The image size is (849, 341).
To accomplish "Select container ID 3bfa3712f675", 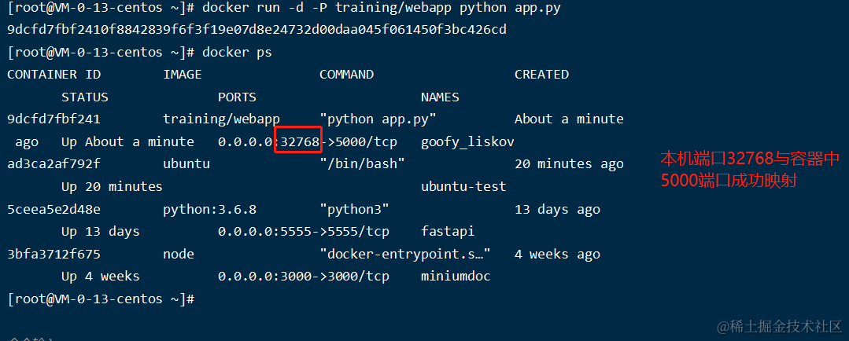I will [x=54, y=254].
